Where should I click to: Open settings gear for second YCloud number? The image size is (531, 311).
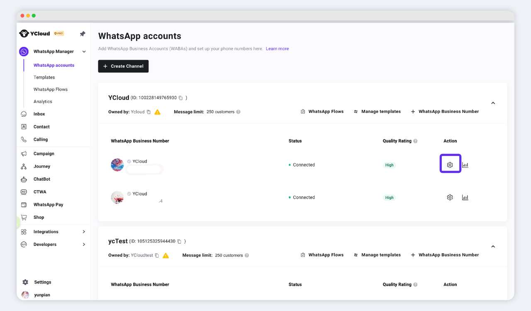(x=450, y=198)
